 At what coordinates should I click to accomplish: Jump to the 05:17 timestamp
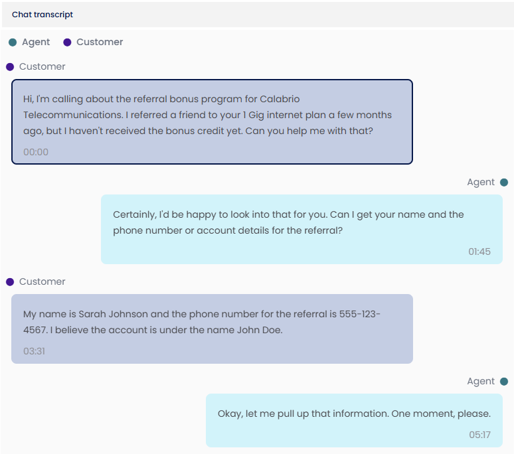479,435
